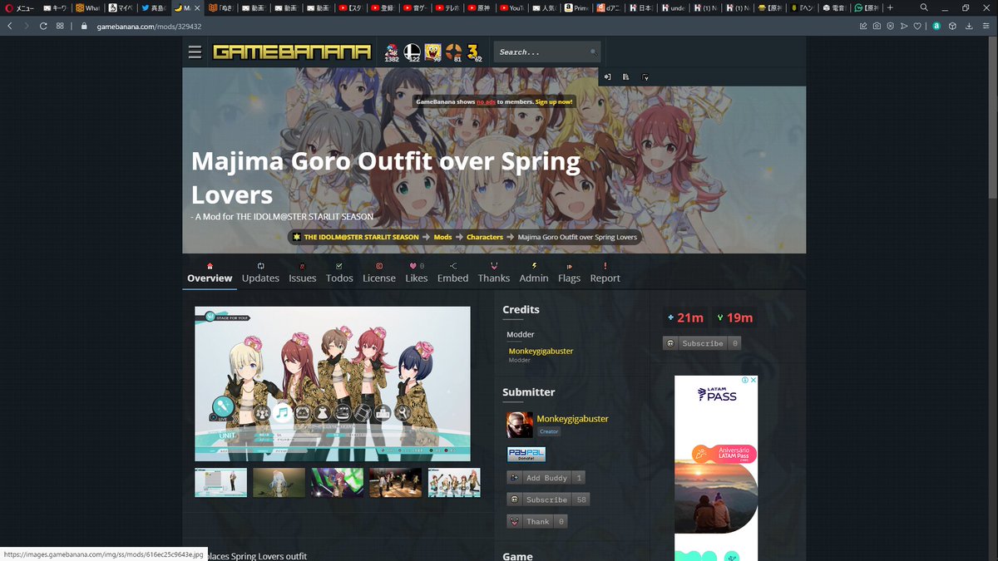Click the page vertical scrollbar
This screenshot has width=998, height=561.
[993, 116]
